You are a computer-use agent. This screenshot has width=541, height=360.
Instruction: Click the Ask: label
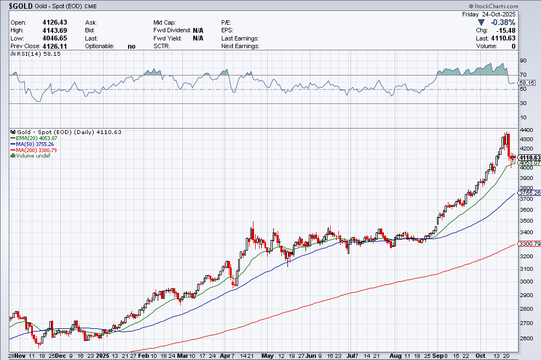(91, 22)
